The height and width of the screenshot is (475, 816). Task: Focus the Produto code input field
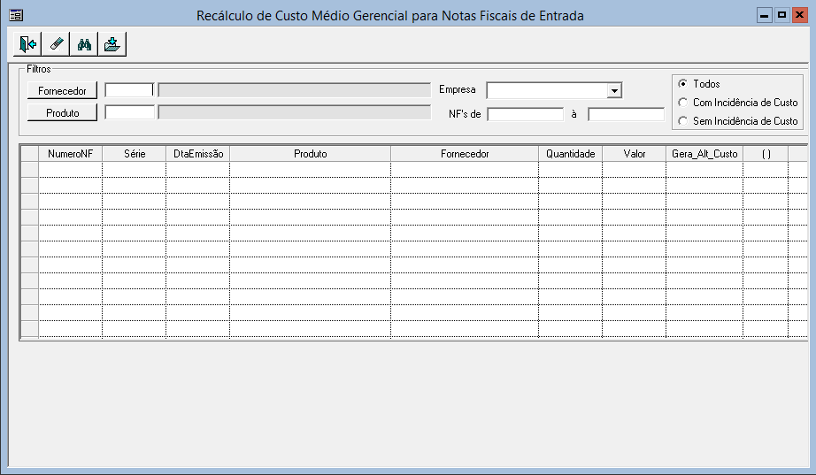[129, 112]
